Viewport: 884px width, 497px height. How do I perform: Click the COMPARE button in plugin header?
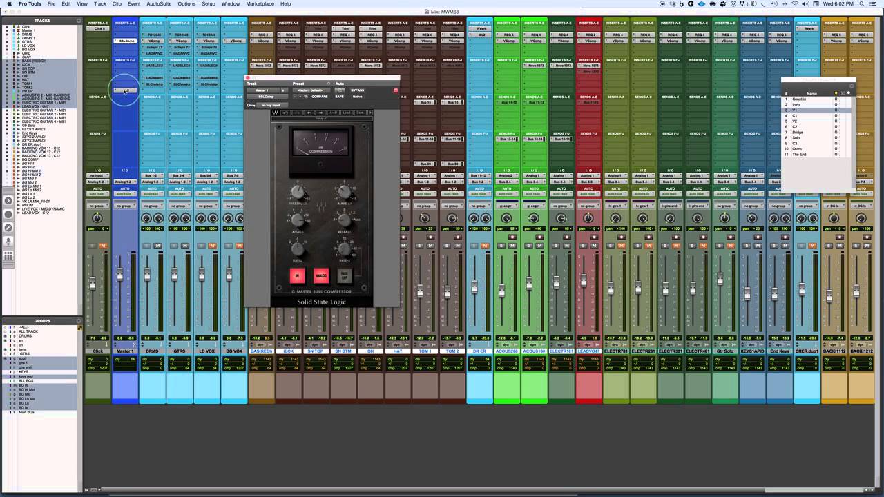coord(320,97)
